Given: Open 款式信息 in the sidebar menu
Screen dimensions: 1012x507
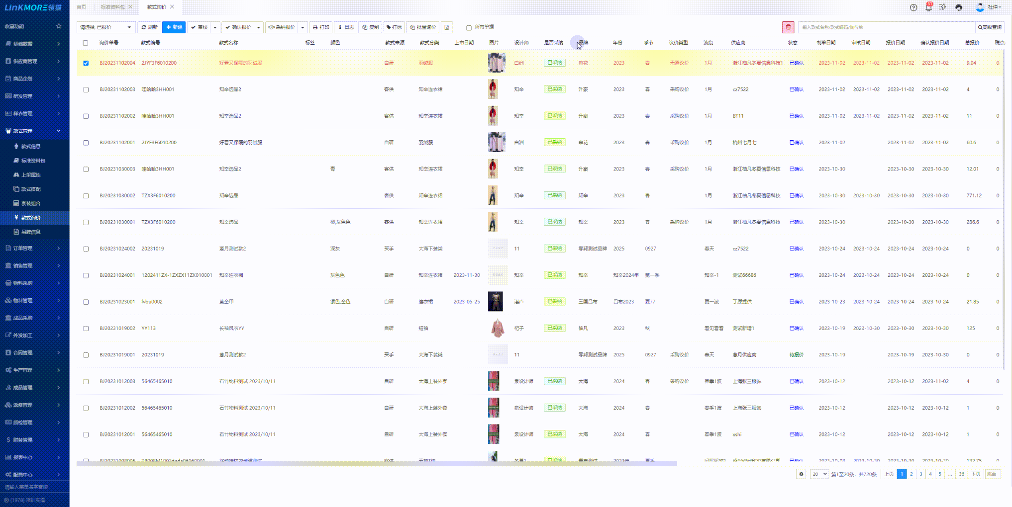Looking at the screenshot, I should point(31,147).
